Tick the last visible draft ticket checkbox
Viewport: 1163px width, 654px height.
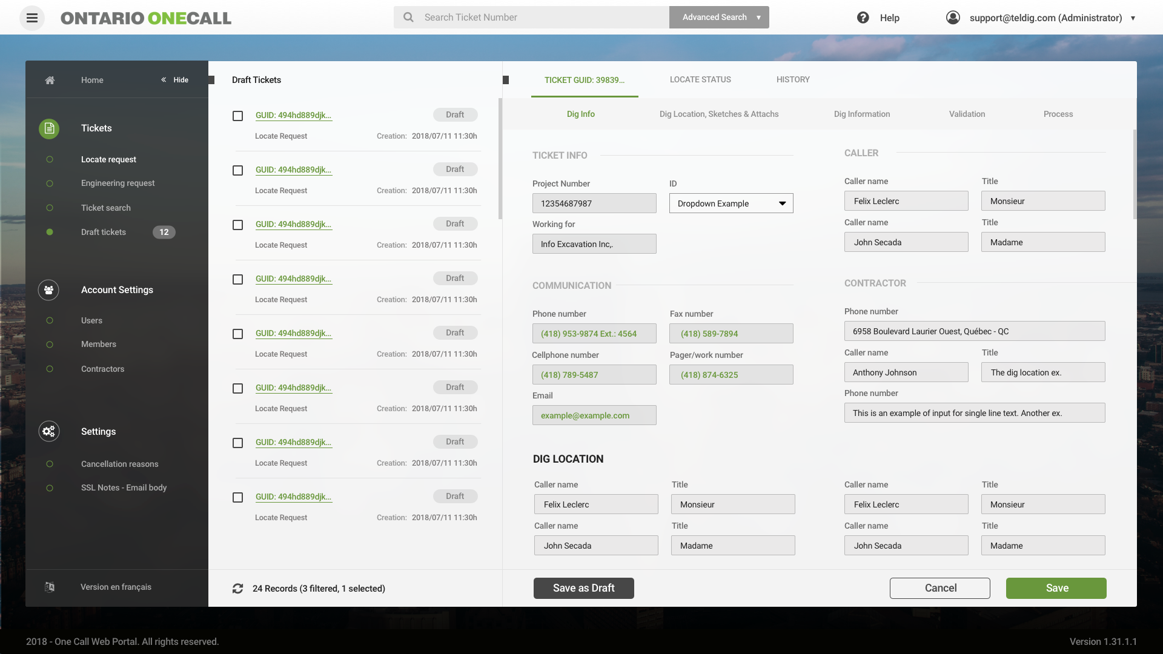(x=238, y=497)
